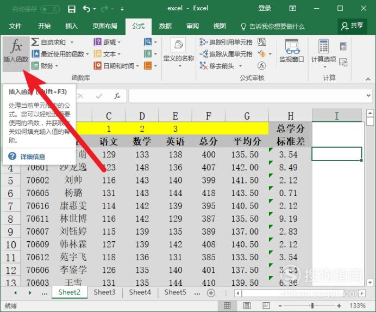
Task: Open the Quick Access Toolbar customize dropdown
Action: coord(122,9)
